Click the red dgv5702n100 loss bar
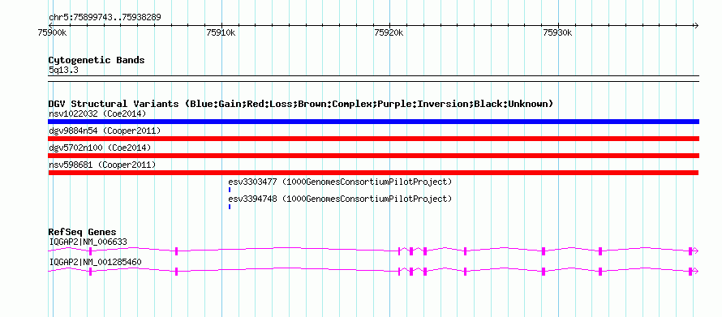The width and height of the screenshot is (722, 317). point(373,156)
